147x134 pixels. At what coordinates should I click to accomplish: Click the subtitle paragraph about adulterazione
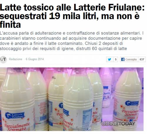(x=72, y=41)
